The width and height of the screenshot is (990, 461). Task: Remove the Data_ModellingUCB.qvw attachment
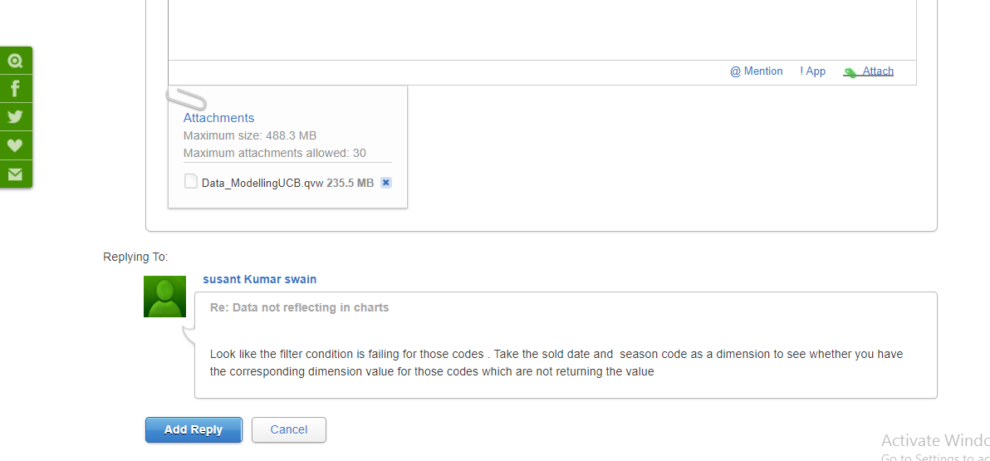pos(386,183)
